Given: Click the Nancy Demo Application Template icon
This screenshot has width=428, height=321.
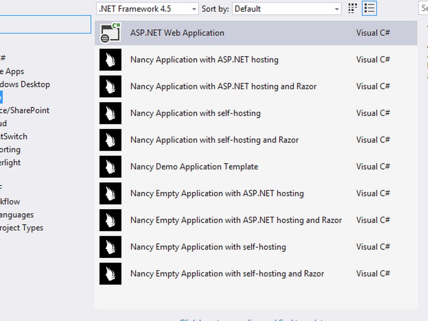Looking at the screenshot, I should [x=110, y=166].
